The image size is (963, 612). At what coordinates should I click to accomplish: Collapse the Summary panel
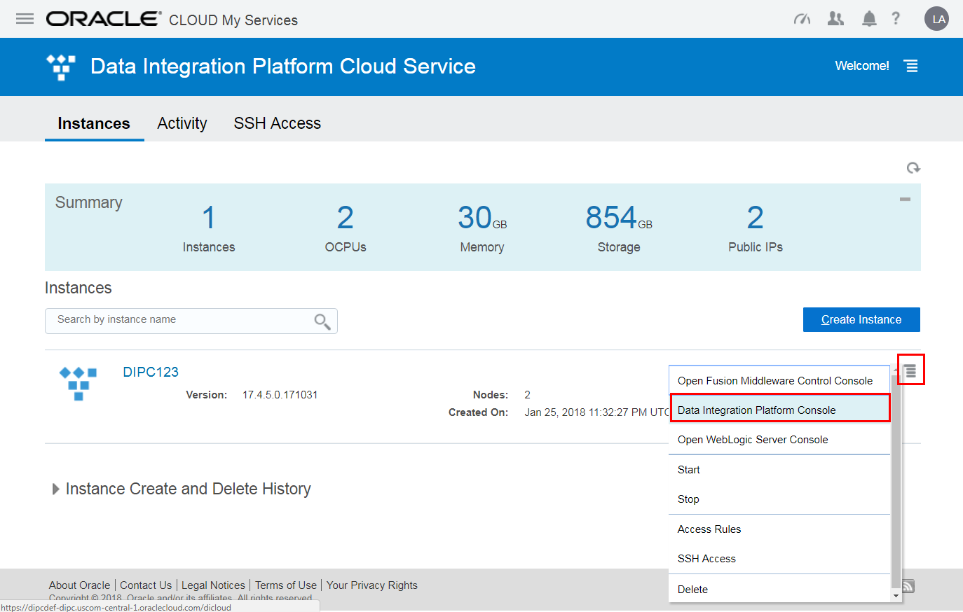905,199
